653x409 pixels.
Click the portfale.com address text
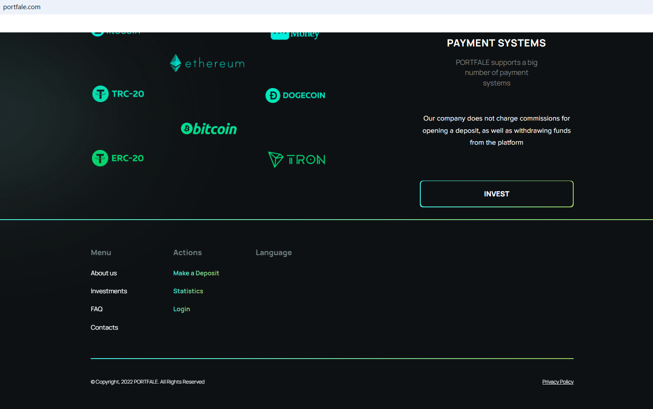(x=22, y=7)
